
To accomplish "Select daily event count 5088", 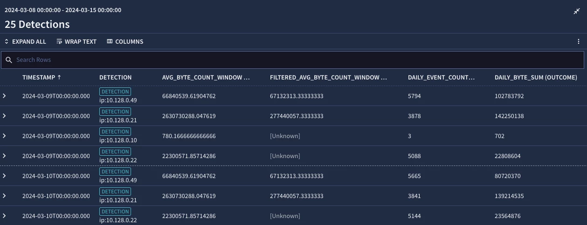I will point(414,156).
